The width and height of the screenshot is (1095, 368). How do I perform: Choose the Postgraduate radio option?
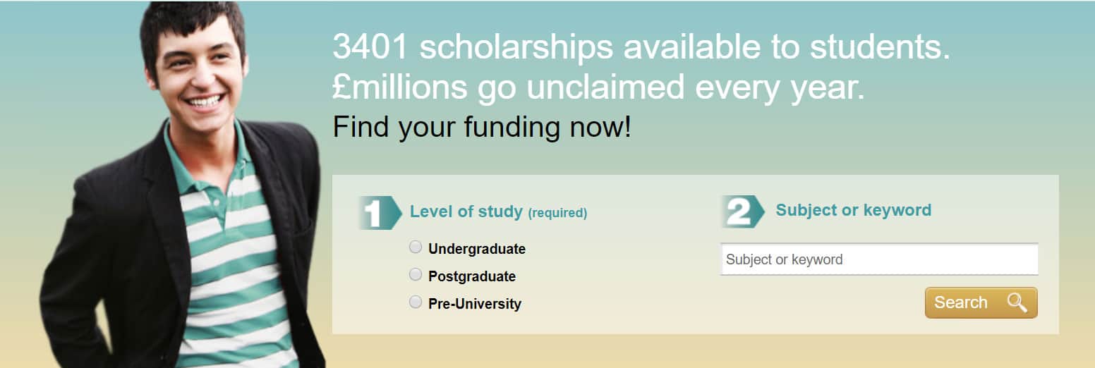pyautogui.click(x=416, y=274)
